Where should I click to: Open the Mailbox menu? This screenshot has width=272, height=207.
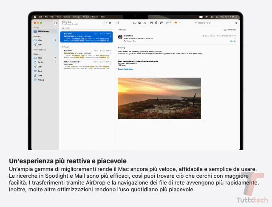67,17
